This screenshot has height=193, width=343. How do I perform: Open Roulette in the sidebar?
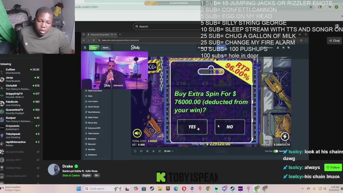tap(90, 149)
